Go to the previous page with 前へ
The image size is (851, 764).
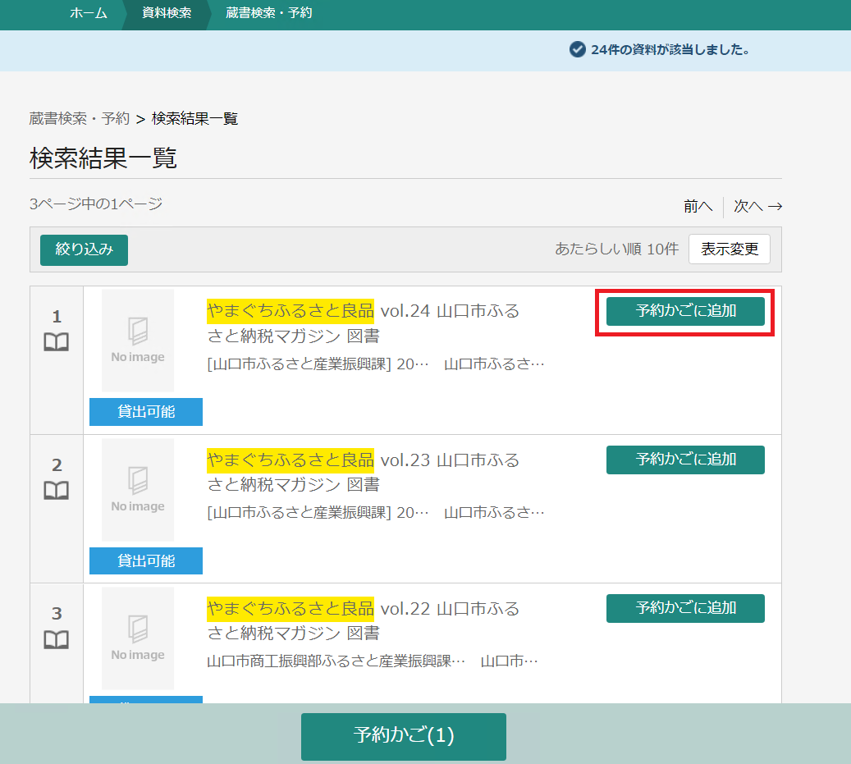(x=698, y=206)
